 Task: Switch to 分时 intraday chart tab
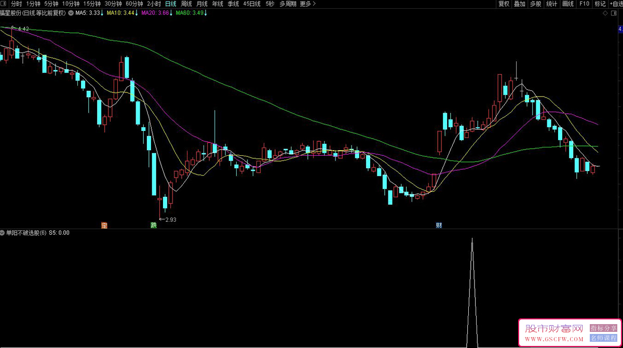click(16, 4)
